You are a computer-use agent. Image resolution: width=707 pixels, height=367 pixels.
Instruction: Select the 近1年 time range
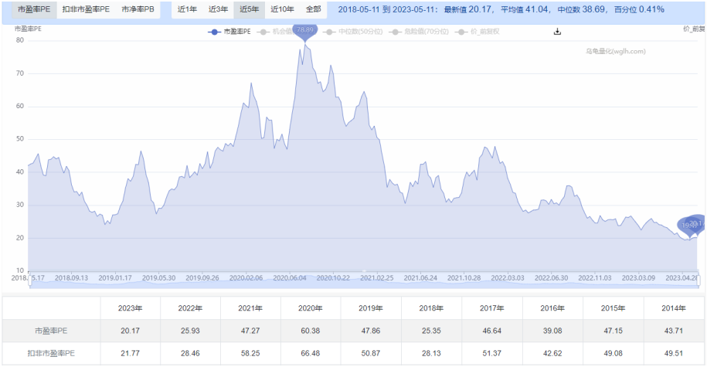pos(187,9)
